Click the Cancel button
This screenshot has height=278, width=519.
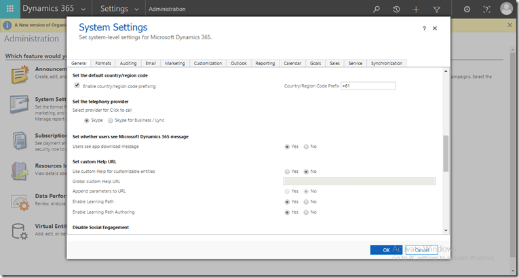(422, 250)
